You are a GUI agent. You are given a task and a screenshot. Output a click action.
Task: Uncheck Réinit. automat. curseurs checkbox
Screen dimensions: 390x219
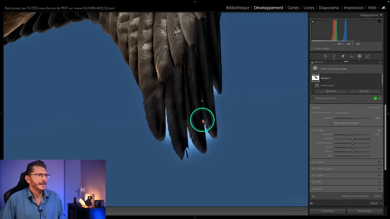pos(332,123)
